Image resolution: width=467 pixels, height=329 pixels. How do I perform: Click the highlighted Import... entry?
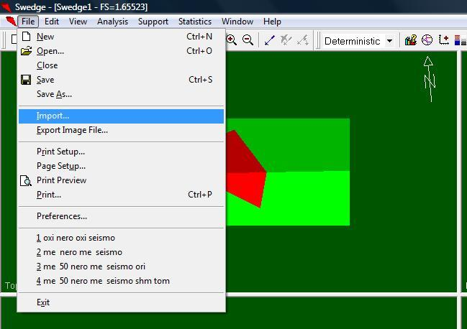pos(121,116)
